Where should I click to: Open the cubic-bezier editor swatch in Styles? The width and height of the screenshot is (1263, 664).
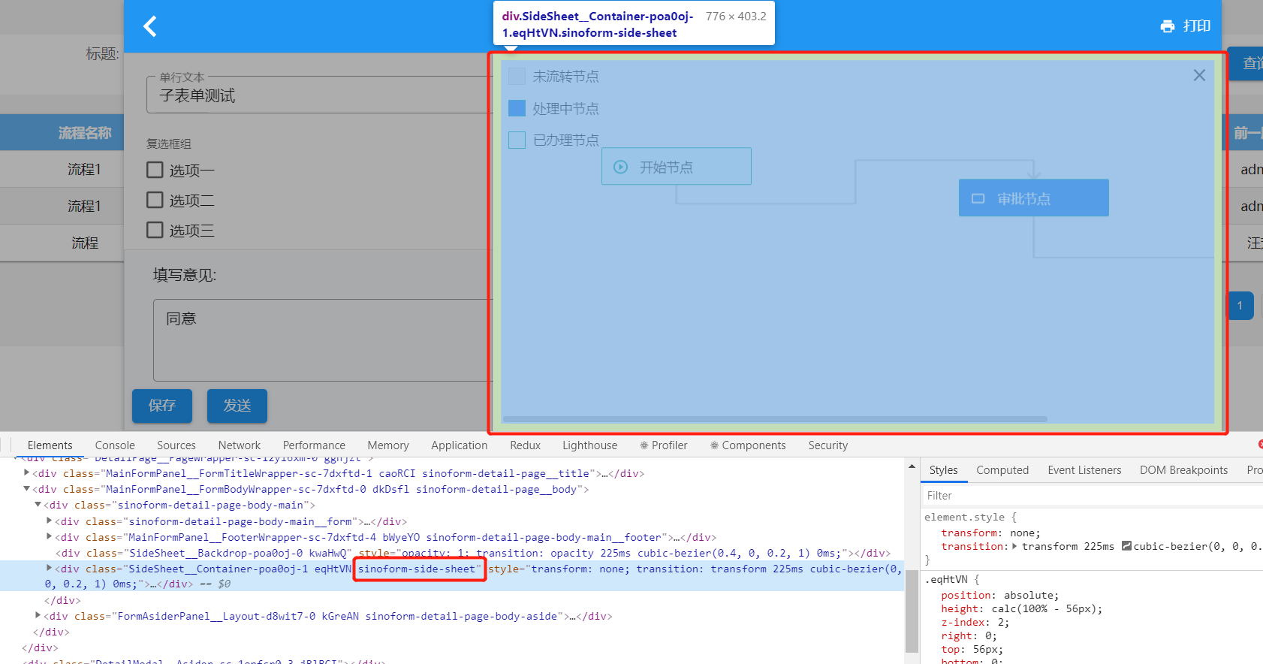pos(1126,546)
